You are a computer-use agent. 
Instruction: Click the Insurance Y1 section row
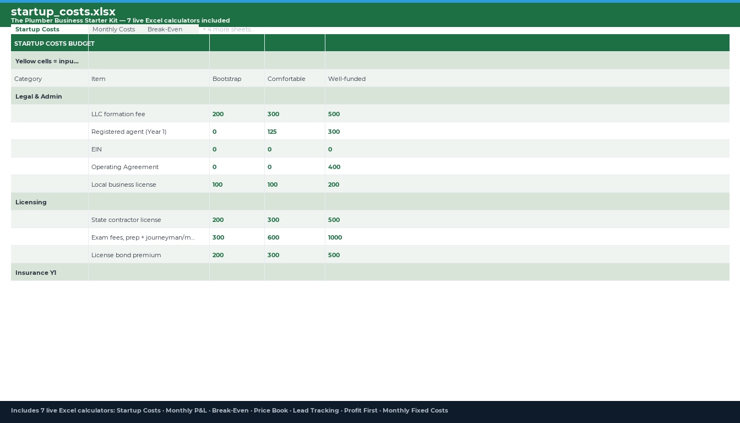[370, 272]
